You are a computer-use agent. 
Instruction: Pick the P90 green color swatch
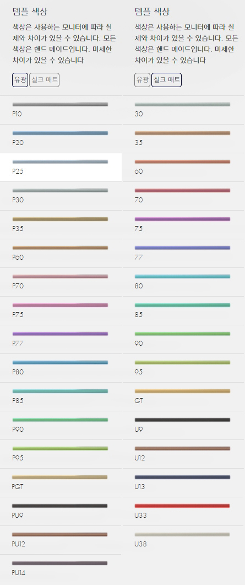click(61, 426)
